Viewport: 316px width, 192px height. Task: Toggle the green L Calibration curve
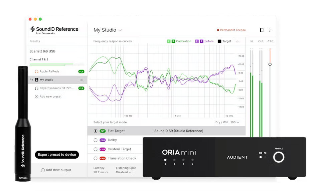(169, 41)
